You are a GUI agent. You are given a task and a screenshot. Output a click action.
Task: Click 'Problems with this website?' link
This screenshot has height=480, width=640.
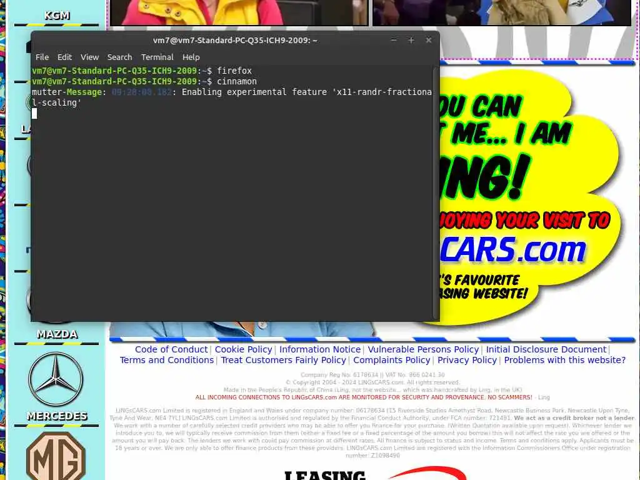[564, 360]
